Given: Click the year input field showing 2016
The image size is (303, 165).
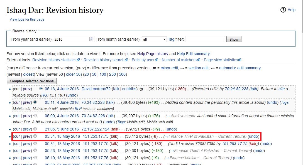Looking at the screenshot, I should pyautogui.click(x=71, y=39).
